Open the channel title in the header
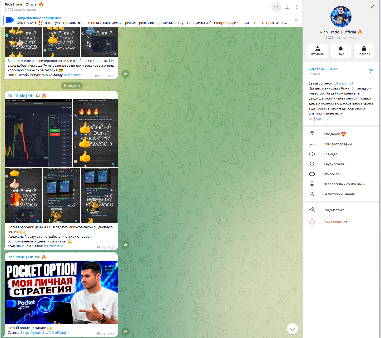Image resolution: width=381 pixels, height=338 pixels. (x=24, y=4)
